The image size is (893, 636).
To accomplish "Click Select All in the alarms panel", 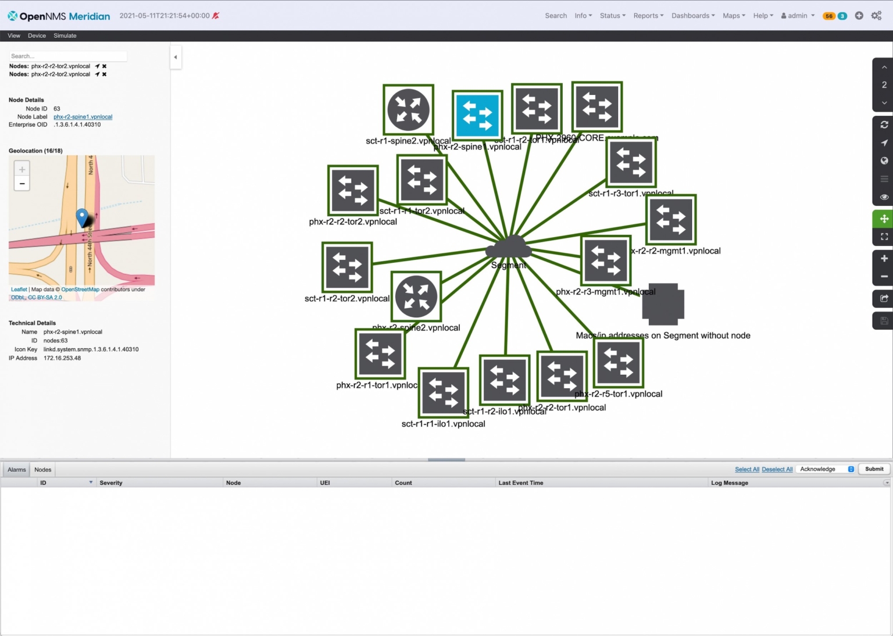I will click(x=747, y=469).
